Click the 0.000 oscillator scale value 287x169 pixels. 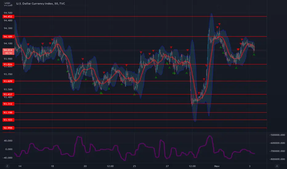(9, 149)
